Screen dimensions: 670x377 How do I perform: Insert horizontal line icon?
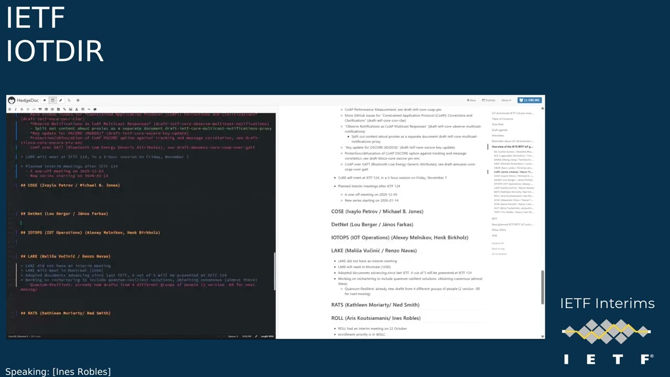(89, 109)
